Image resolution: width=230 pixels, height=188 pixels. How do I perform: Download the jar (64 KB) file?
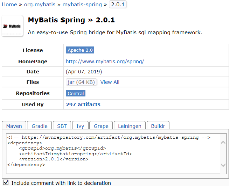(x=81, y=82)
